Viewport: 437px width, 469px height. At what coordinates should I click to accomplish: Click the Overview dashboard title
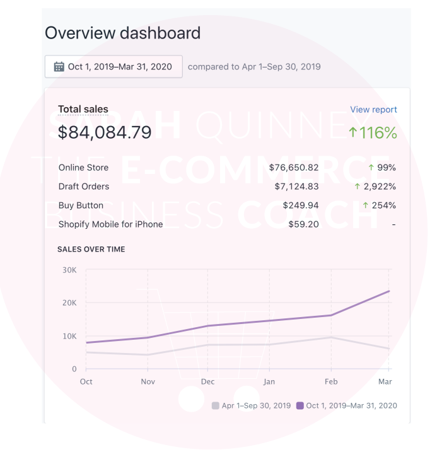point(123,33)
